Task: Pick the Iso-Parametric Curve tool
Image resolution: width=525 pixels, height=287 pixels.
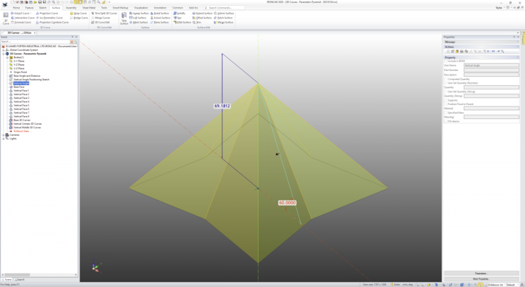Action: coord(49,18)
